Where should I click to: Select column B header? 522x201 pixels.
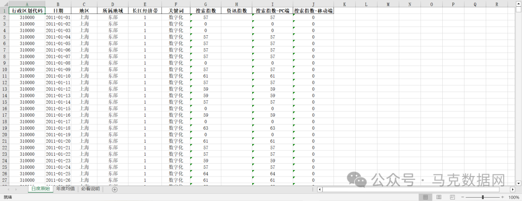pos(58,4)
